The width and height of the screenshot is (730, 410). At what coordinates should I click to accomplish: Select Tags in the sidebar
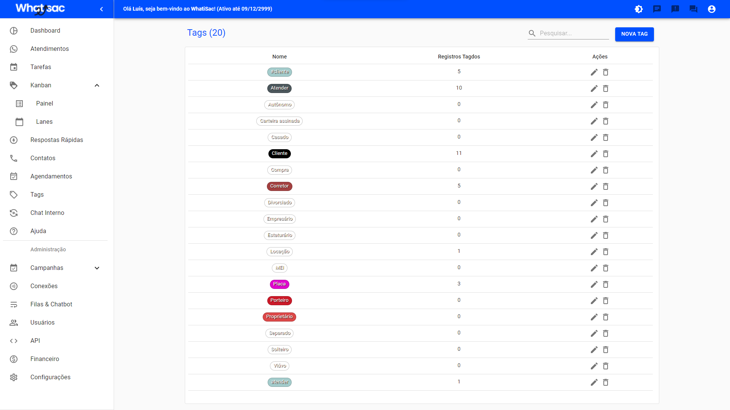(x=57, y=195)
